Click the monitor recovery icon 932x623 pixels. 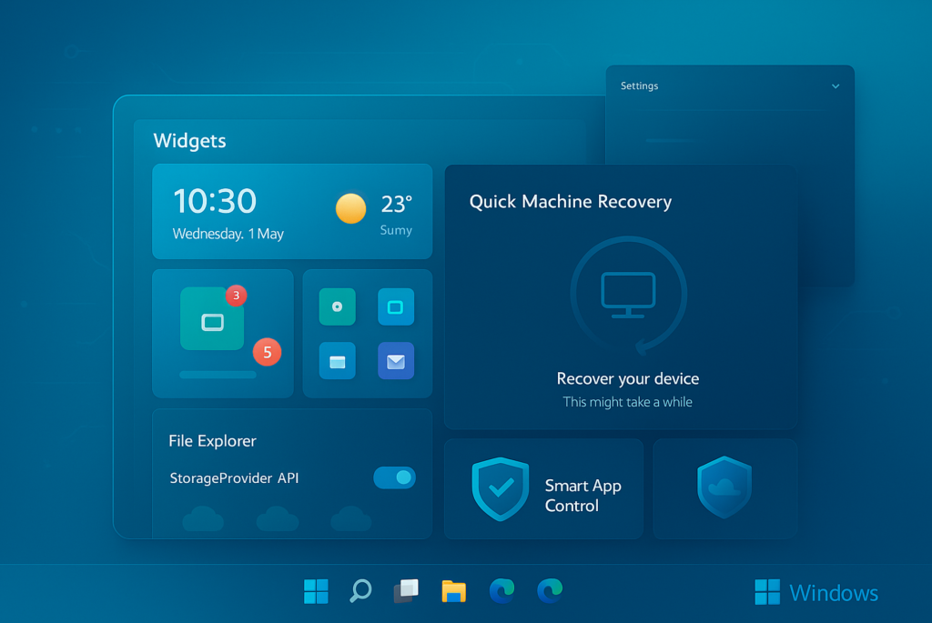628,296
